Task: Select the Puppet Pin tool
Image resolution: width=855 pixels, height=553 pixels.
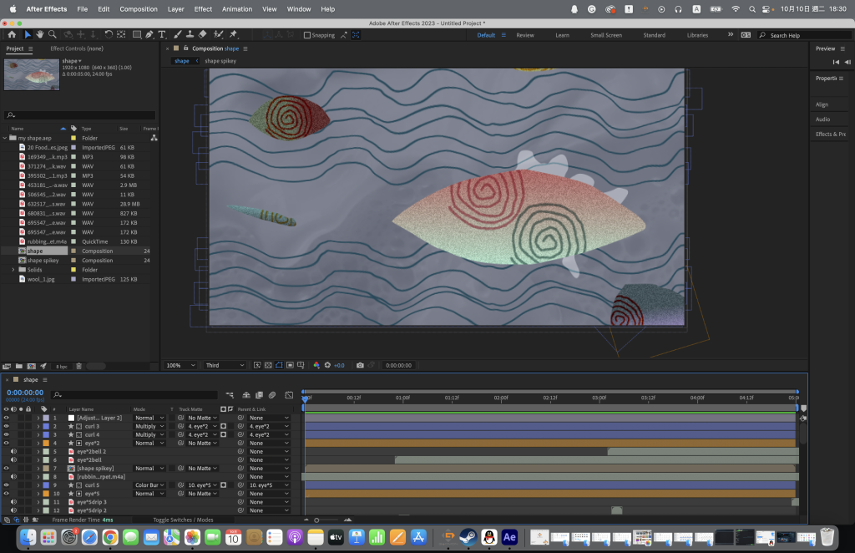Action: [233, 35]
